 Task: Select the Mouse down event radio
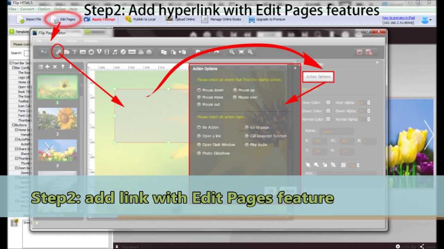tap(199, 90)
